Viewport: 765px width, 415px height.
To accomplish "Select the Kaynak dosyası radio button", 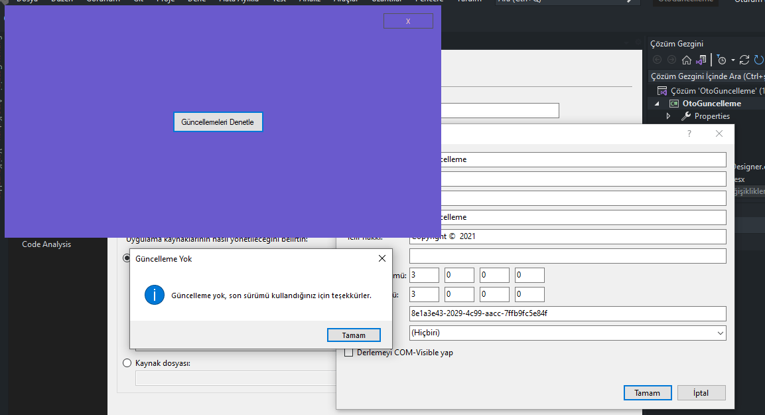I will coord(127,363).
